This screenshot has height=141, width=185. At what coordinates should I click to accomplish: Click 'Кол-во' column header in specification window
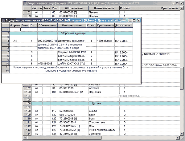click(x=125, y=8)
